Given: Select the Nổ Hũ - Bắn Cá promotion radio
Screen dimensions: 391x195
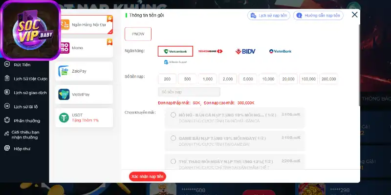Looking at the screenshot, I should (x=174, y=115).
